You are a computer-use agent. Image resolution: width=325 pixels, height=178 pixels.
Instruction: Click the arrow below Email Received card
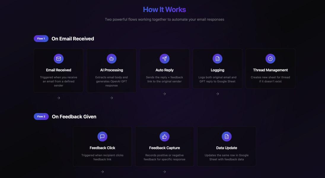[59, 98]
